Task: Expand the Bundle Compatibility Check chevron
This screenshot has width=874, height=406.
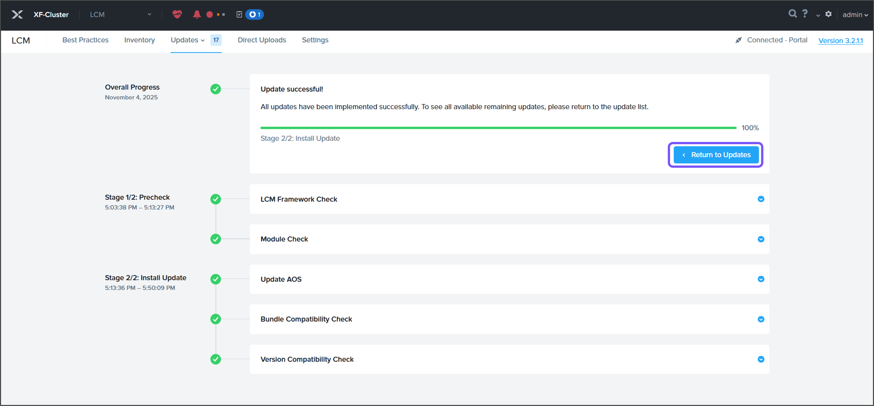Action: pyautogui.click(x=761, y=319)
